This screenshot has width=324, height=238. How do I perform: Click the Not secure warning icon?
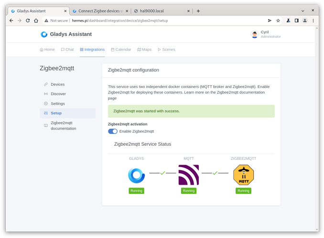(46, 20)
